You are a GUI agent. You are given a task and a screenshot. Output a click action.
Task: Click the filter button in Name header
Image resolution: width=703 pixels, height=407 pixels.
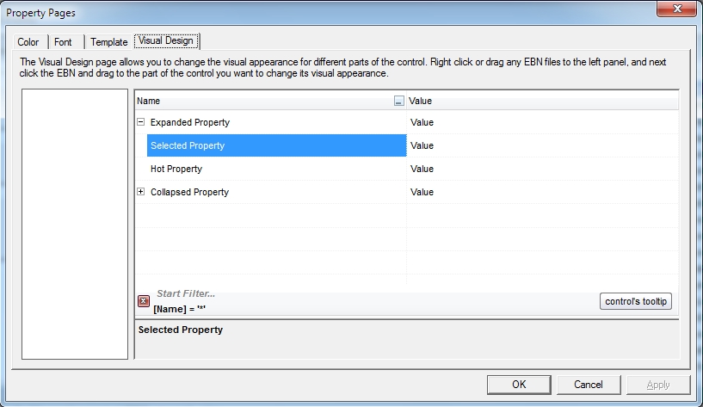(x=398, y=101)
